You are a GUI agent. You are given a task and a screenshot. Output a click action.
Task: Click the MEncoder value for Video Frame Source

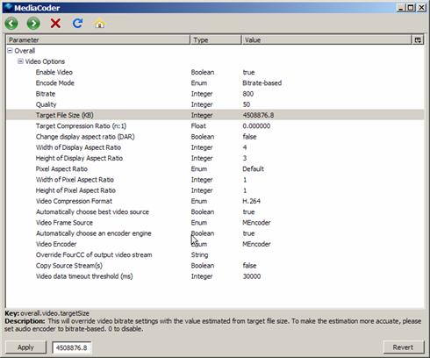coord(256,223)
